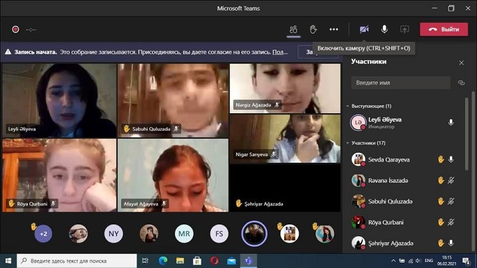Open the show participants panel icon
The image size is (477, 268).
click(x=293, y=29)
